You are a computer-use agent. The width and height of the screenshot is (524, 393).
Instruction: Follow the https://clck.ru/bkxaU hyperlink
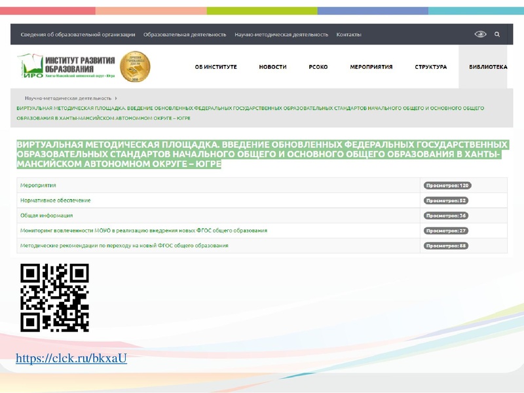72,358
